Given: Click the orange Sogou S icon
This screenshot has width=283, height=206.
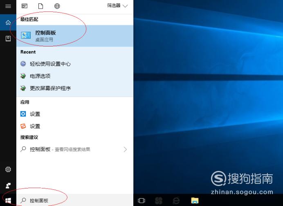Looking at the screenshot, I should [23, 126].
